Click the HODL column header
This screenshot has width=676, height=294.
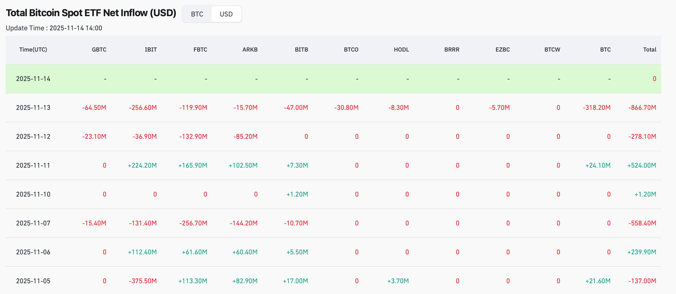coord(401,50)
